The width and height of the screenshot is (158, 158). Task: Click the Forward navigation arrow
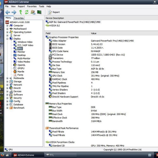coord(14,12)
